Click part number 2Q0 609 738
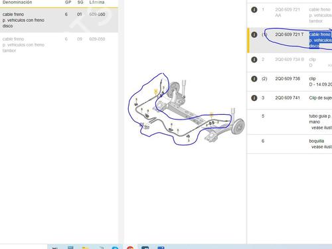This screenshot has width=332, height=249. 288,79
